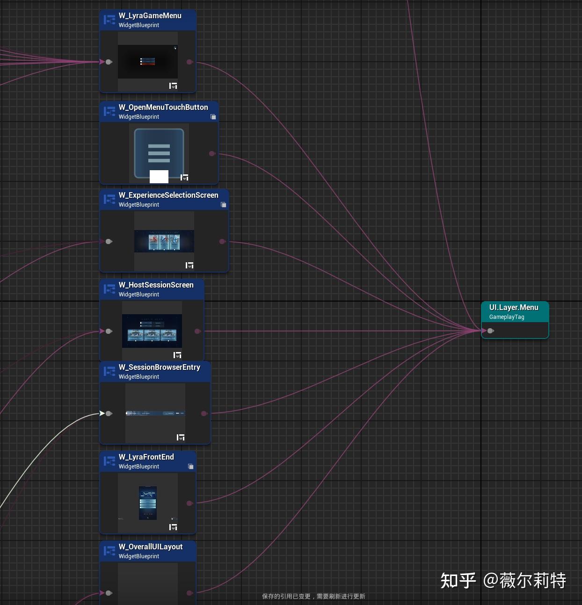
Task: Click the W_ExperienceSelectionScreen preview thumbnail
Action: point(164,241)
